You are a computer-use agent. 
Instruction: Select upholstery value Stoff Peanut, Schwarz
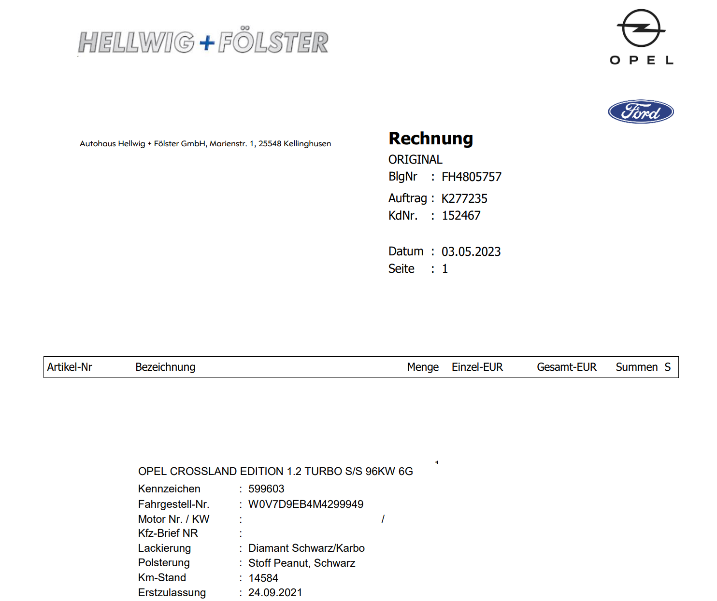click(301, 563)
